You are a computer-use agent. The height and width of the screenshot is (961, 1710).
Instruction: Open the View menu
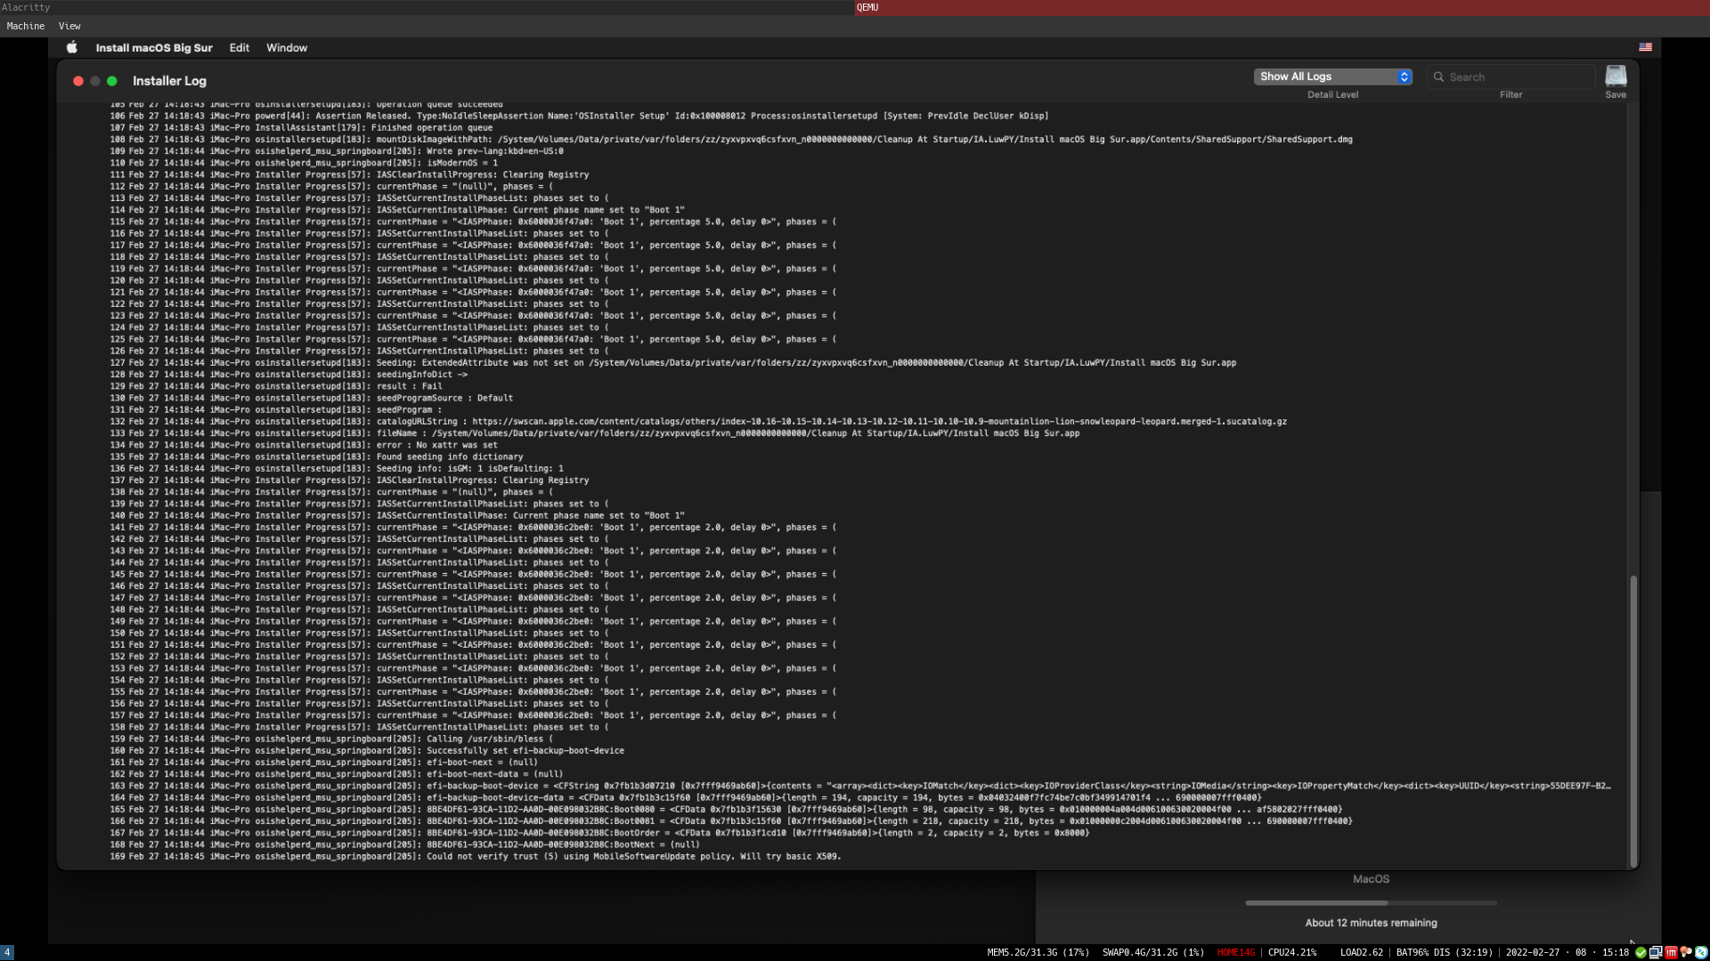69,26
